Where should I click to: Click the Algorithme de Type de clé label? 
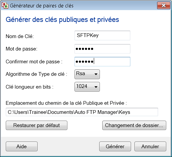coord(37,74)
